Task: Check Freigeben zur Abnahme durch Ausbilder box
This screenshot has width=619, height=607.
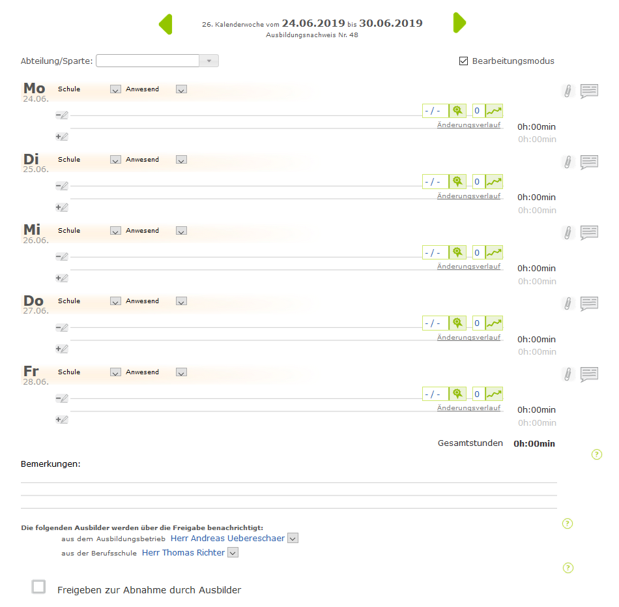Action: click(x=39, y=587)
